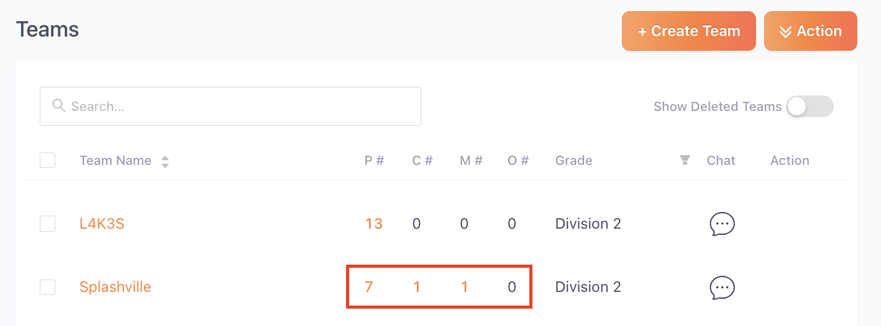The width and height of the screenshot is (881, 326).
Task: Click Splashville manager count under M #
Action: (x=465, y=287)
